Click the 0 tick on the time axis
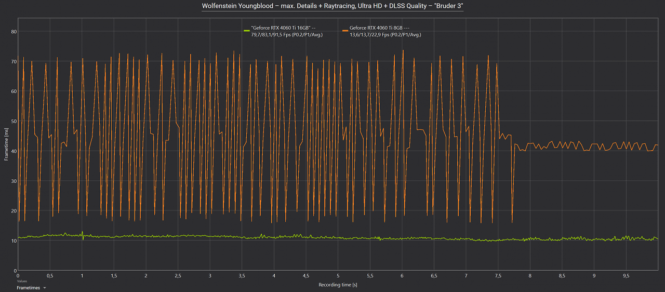 [x=18, y=276]
